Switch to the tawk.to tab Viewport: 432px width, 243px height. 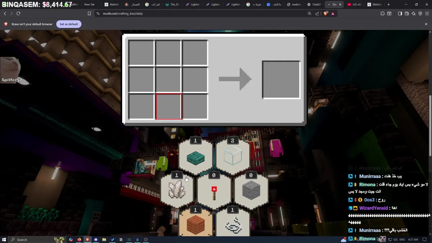coord(294,4)
